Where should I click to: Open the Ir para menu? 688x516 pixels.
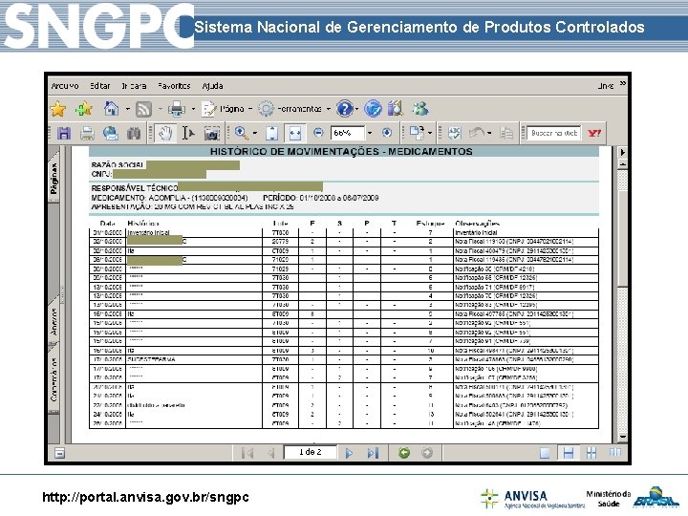(134, 86)
